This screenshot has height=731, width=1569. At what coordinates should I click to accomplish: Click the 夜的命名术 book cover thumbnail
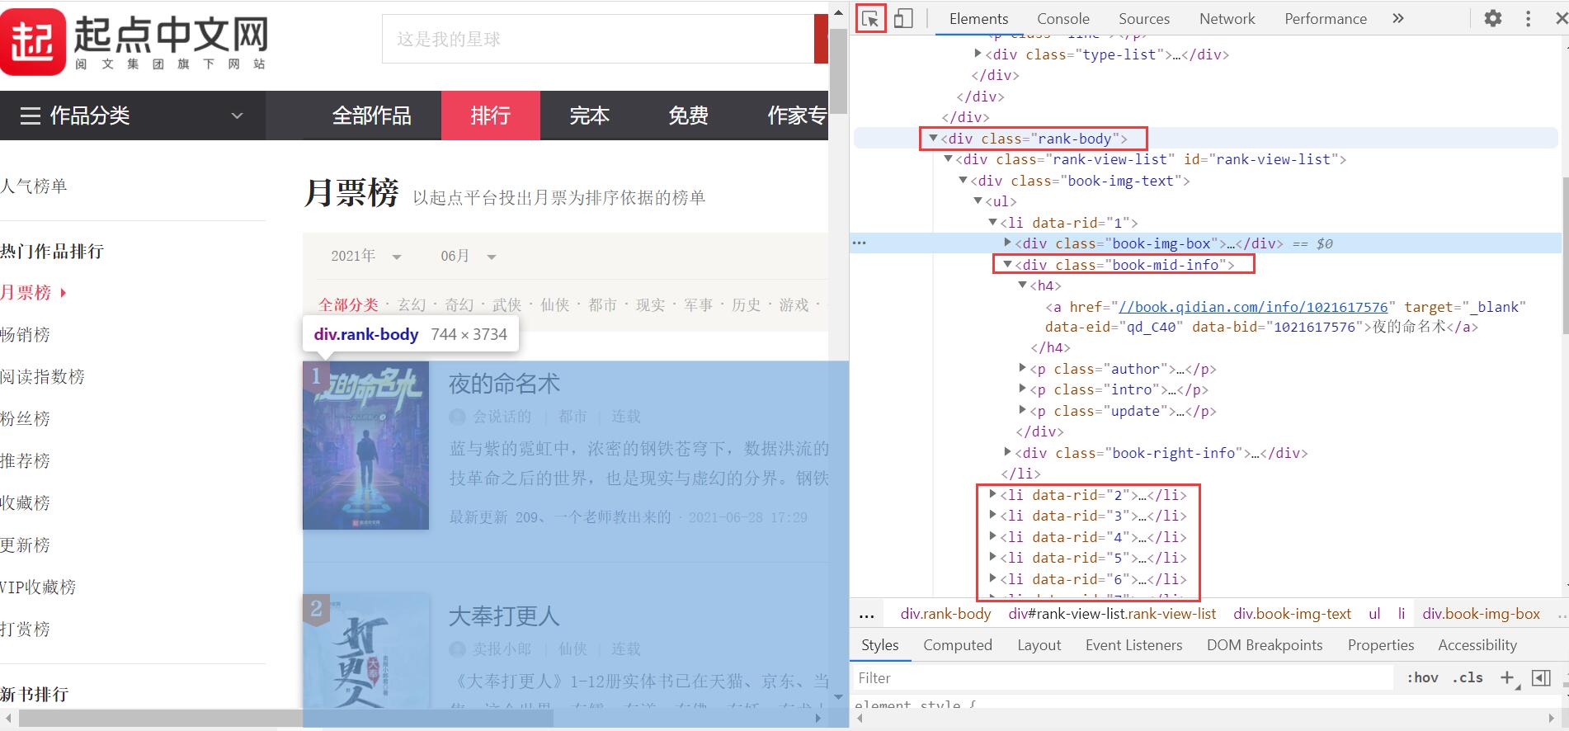pyautogui.click(x=365, y=445)
